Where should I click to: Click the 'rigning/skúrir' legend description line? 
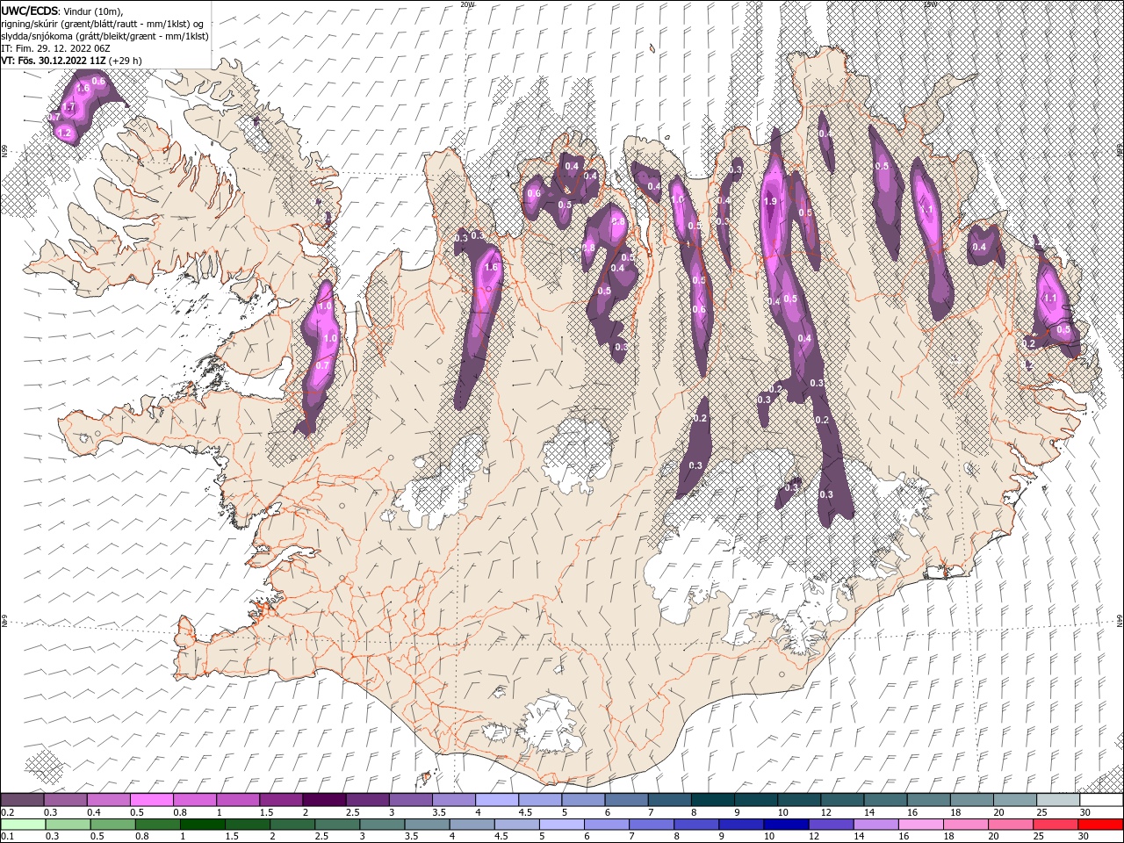pyautogui.click(x=103, y=24)
